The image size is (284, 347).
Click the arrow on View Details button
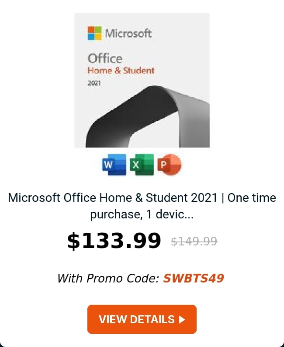tap(182, 320)
